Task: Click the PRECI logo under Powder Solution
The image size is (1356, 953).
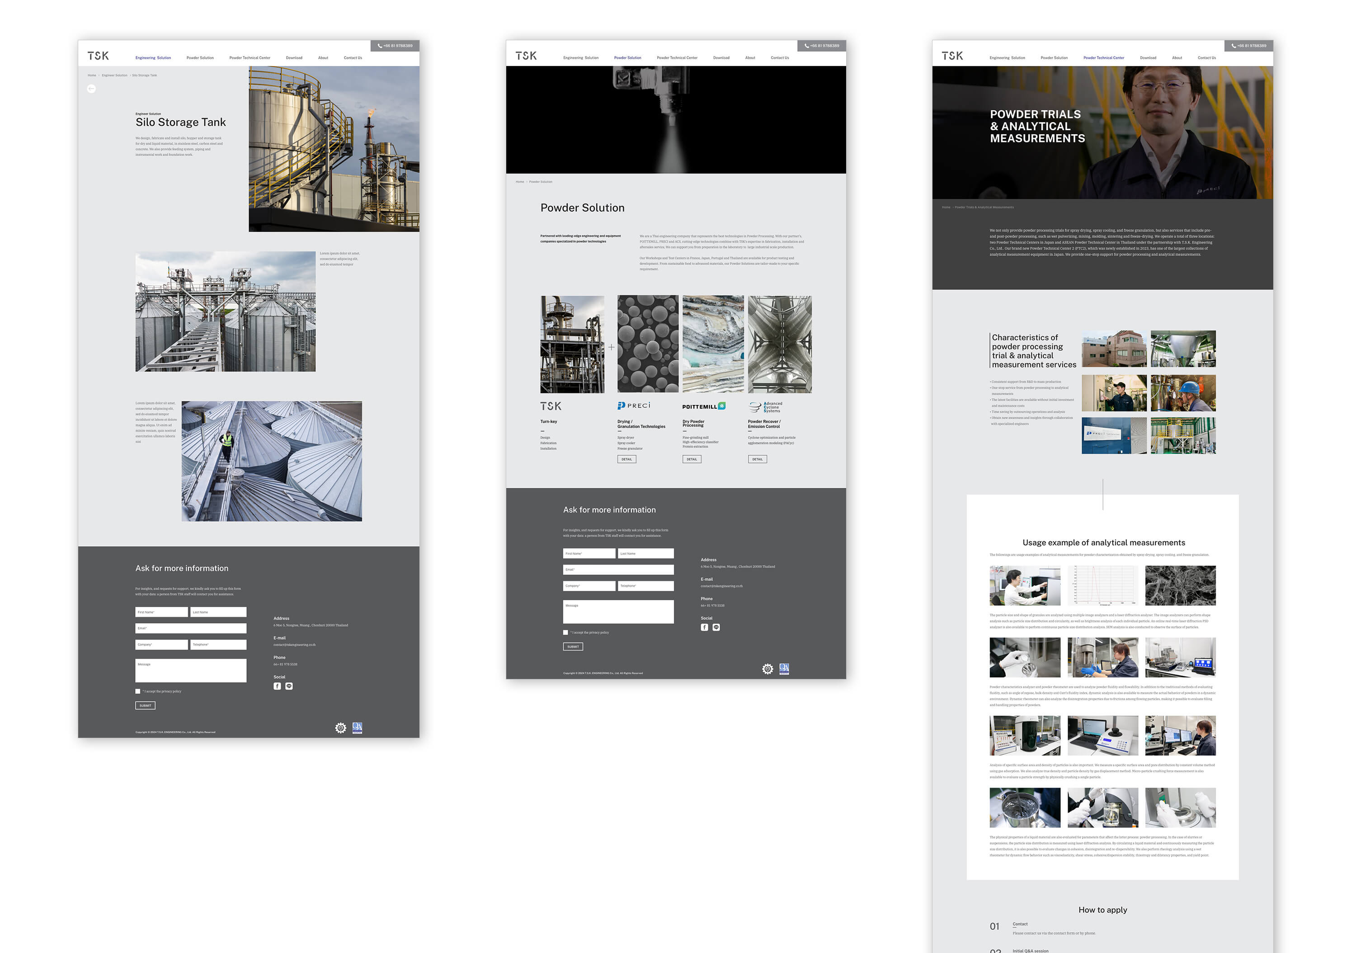Action: (x=634, y=406)
